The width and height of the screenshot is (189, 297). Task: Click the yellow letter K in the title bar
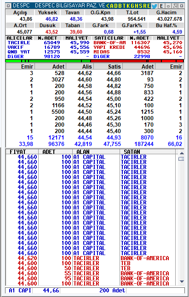pos(127,6)
